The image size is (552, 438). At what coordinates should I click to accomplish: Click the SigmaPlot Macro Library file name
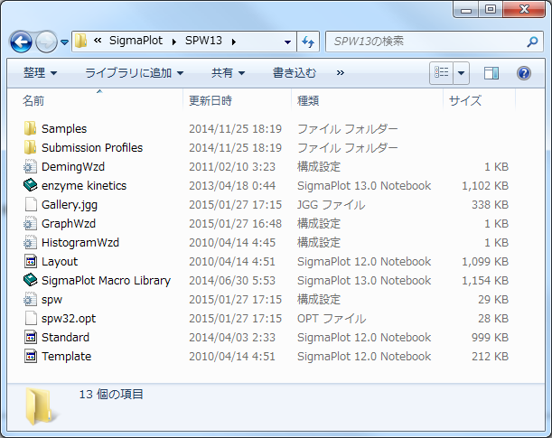point(106,281)
